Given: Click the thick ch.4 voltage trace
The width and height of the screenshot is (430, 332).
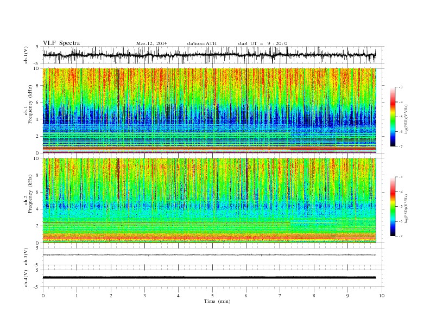Looking at the screenshot, I should click(x=209, y=278).
